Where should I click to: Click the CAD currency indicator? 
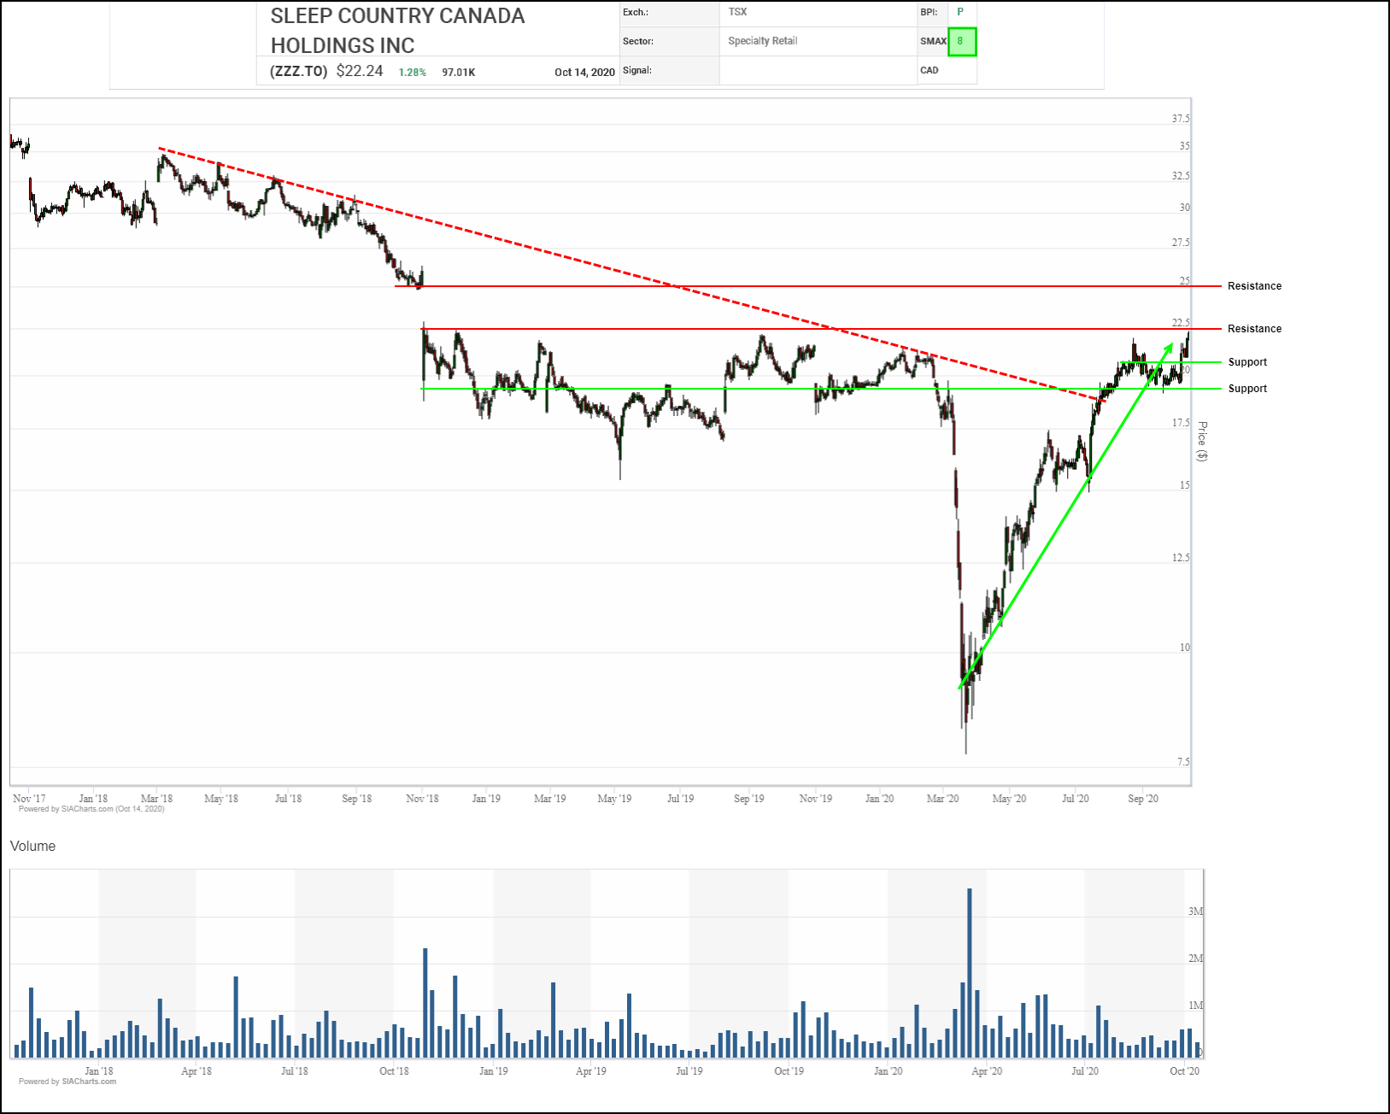pyautogui.click(x=931, y=70)
